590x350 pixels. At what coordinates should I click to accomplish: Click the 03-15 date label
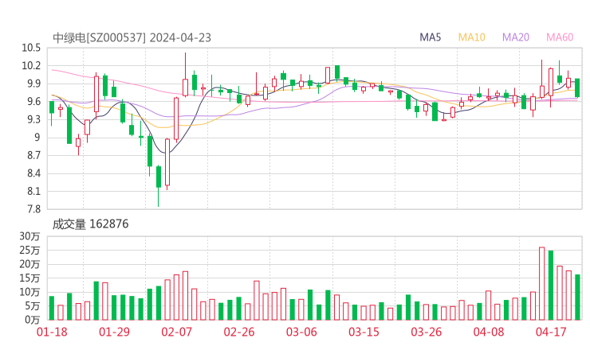364,332
